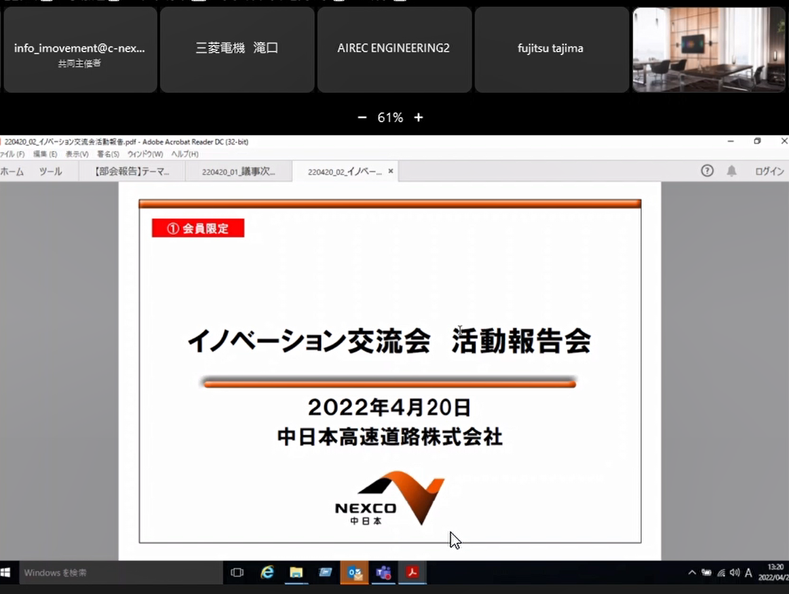Switch to the 220420_01_議事次 document tab
Screen dimensions: 789x594
238,172
